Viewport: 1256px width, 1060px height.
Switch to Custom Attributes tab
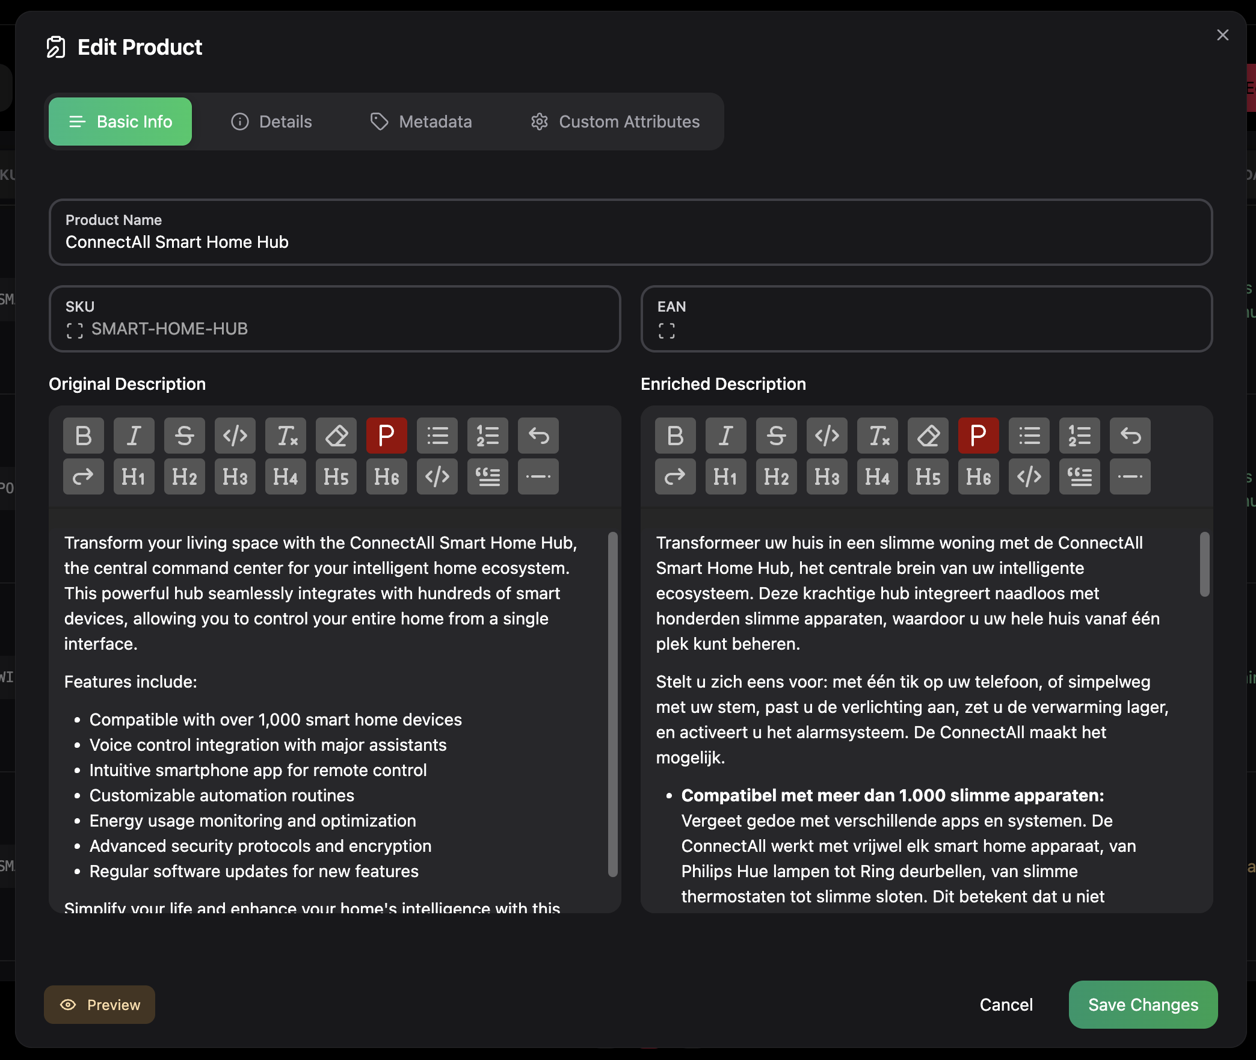coord(615,122)
